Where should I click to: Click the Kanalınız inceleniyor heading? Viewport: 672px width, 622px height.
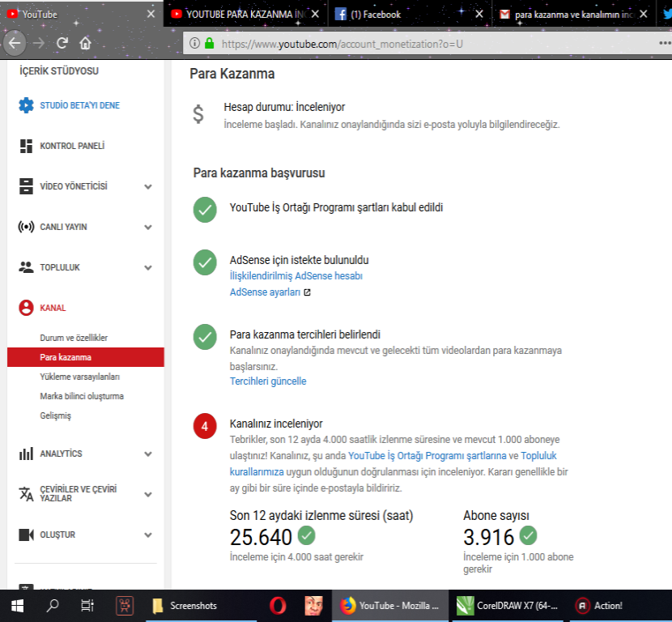(x=276, y=424)
